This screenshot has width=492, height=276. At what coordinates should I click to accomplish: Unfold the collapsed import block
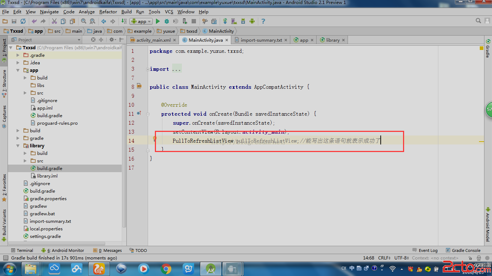coord(148,69)
